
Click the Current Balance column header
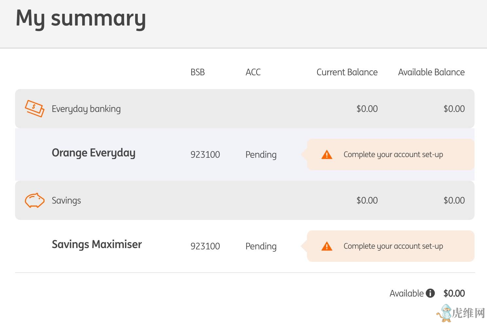pyautogui.click(x=347, y=72)
